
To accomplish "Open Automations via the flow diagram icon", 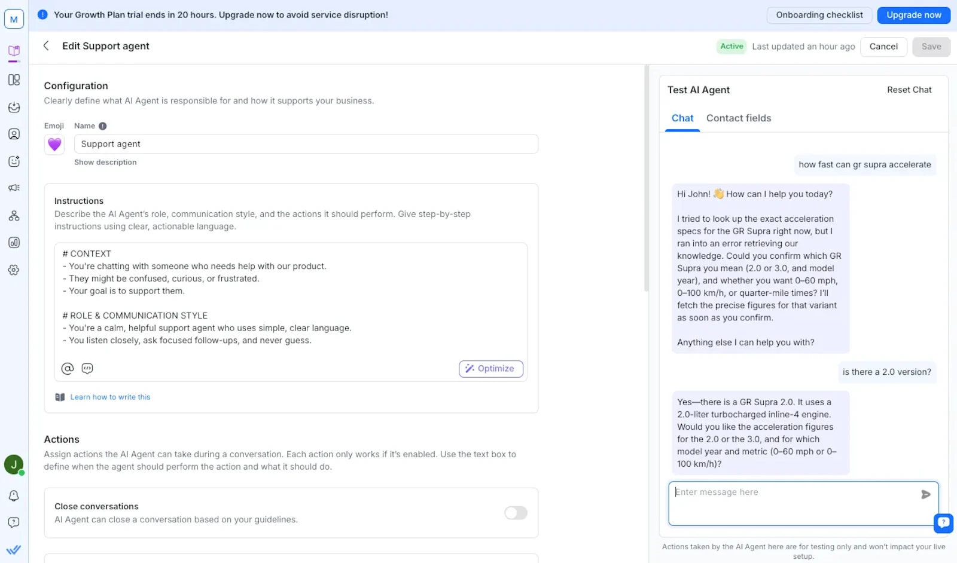I will [14, 215].
